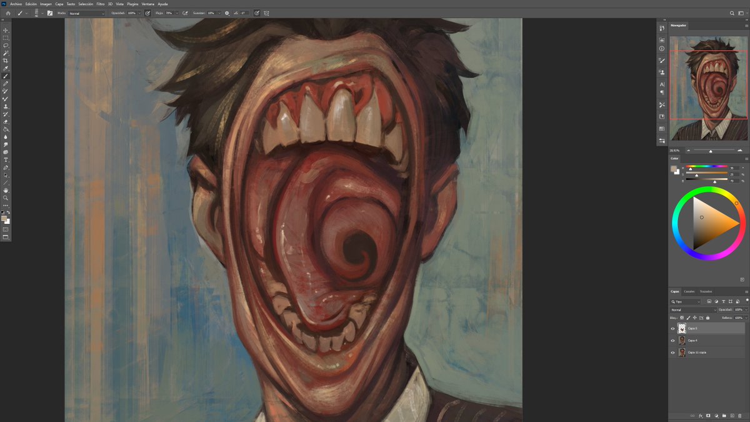Select the Lasso tool
This screenshot has width=750, height=422.
click(x=4, y=46)
